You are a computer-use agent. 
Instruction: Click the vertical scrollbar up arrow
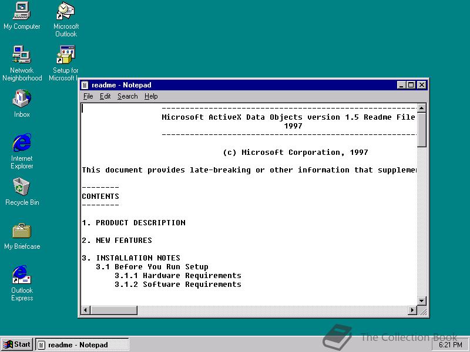(x=421, y=108)
